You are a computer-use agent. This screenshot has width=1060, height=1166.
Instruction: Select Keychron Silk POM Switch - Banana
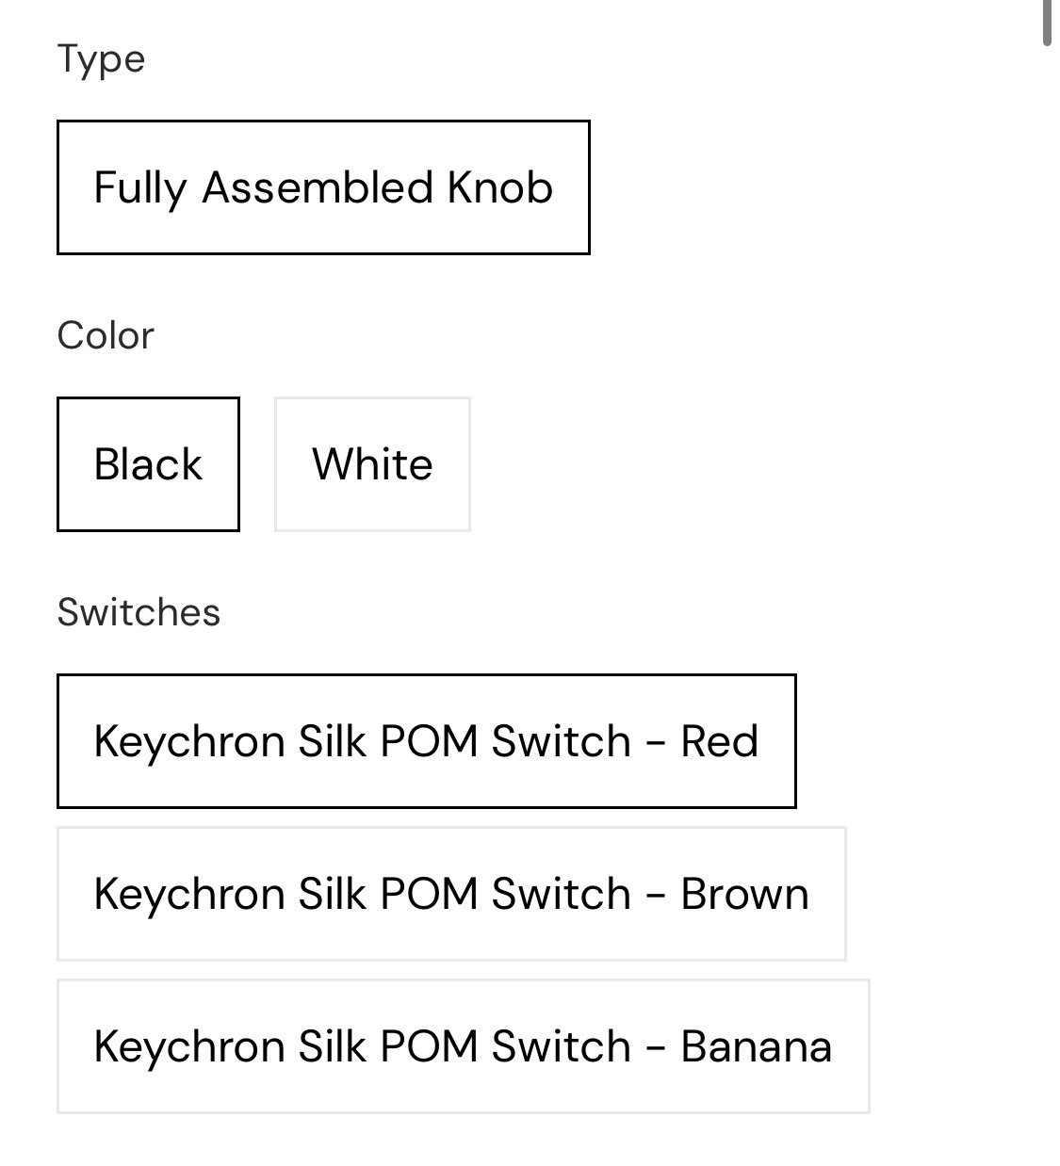[x=463, y=1046]
